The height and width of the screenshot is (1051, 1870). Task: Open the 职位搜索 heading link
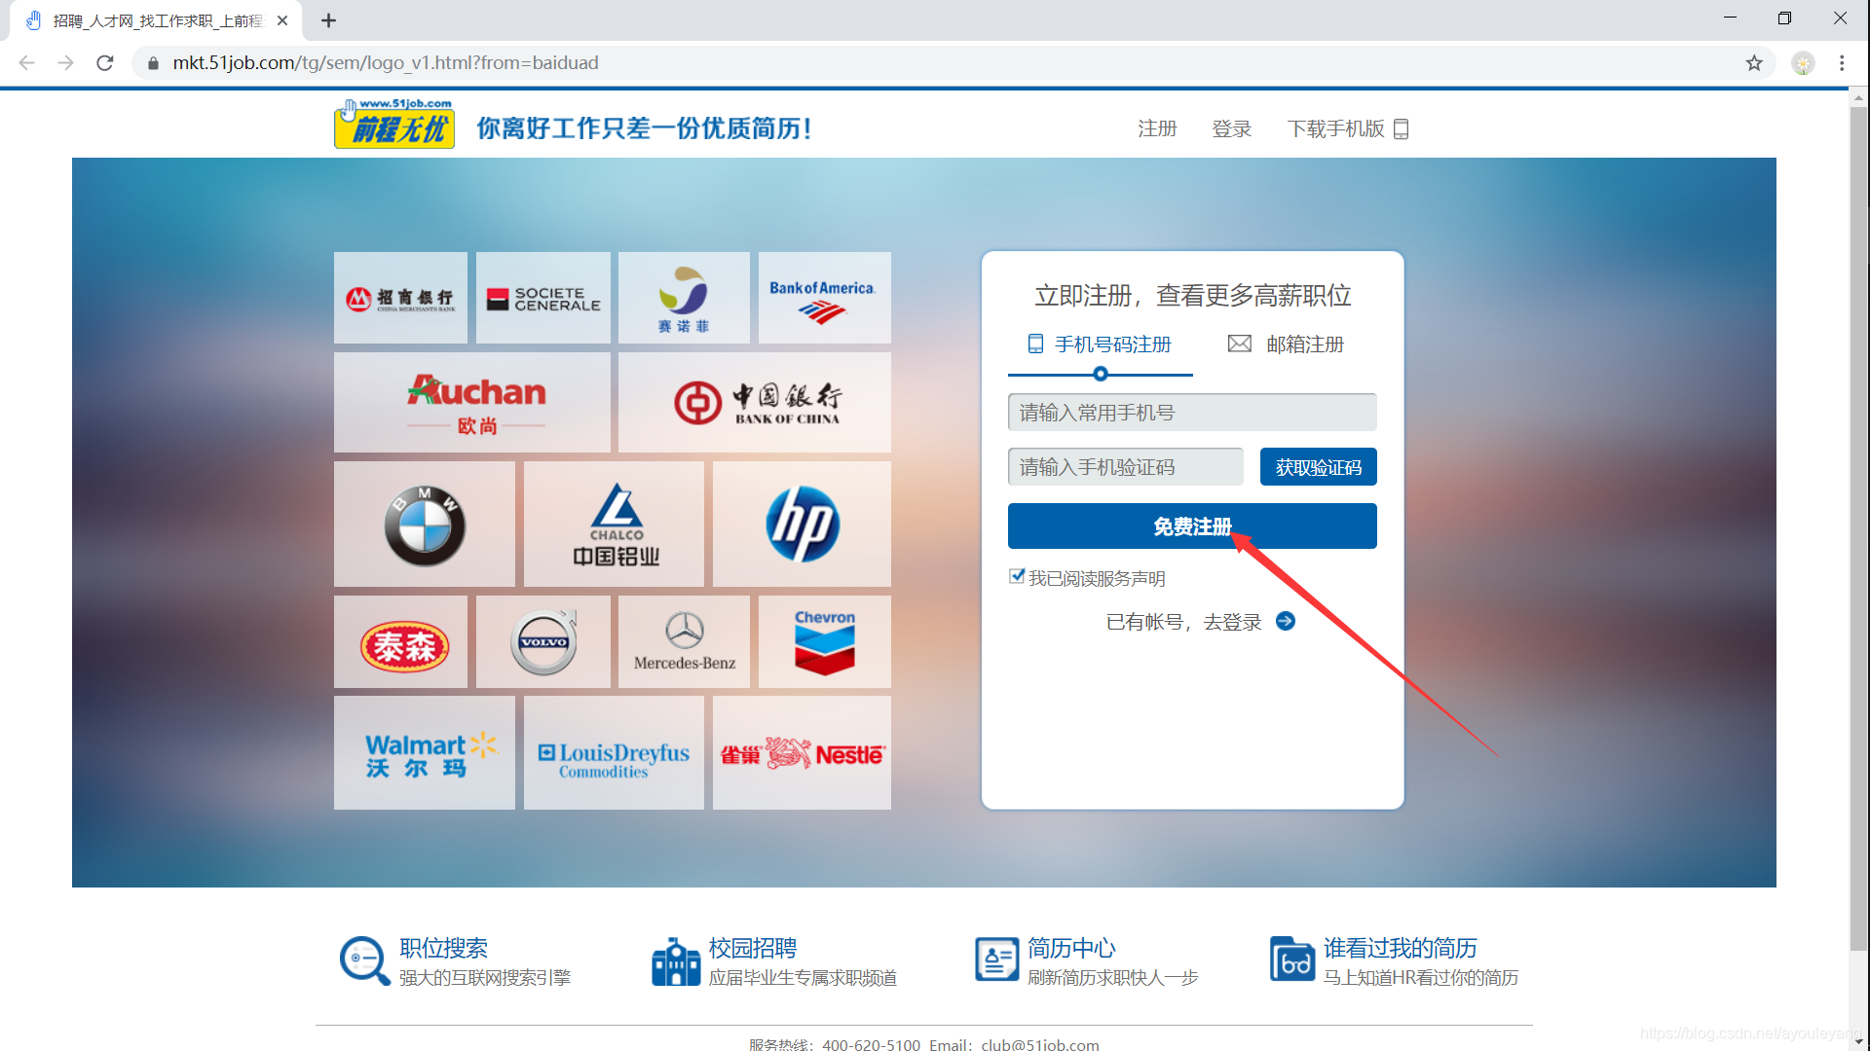(443, 948)
